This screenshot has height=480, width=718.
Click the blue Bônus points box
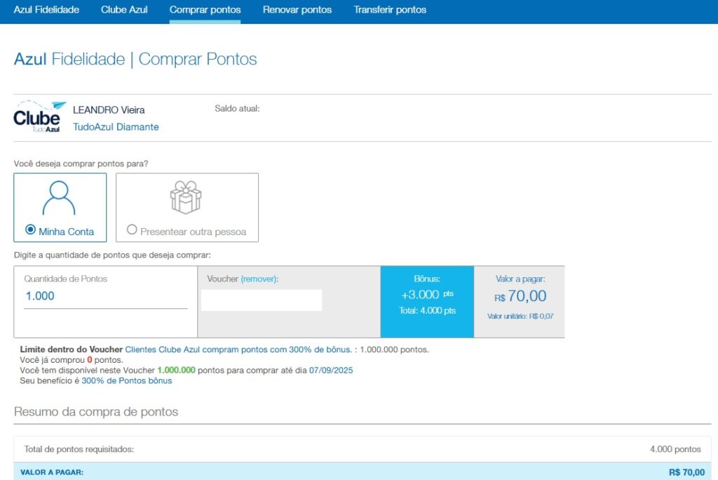(x=427, y=302)
